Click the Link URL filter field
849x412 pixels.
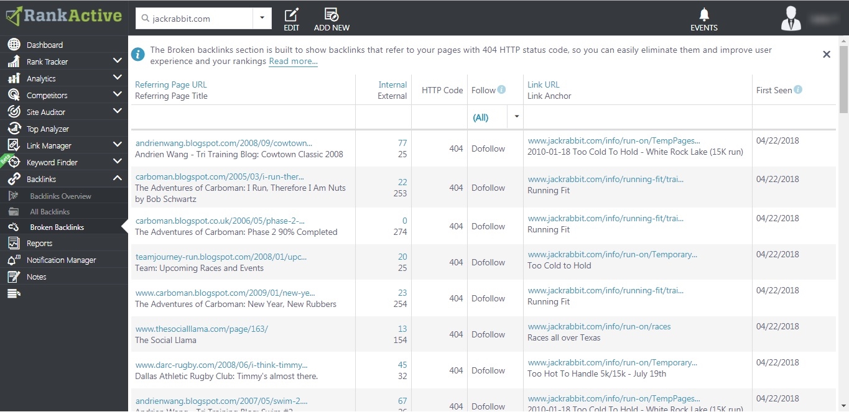point(638,117)
